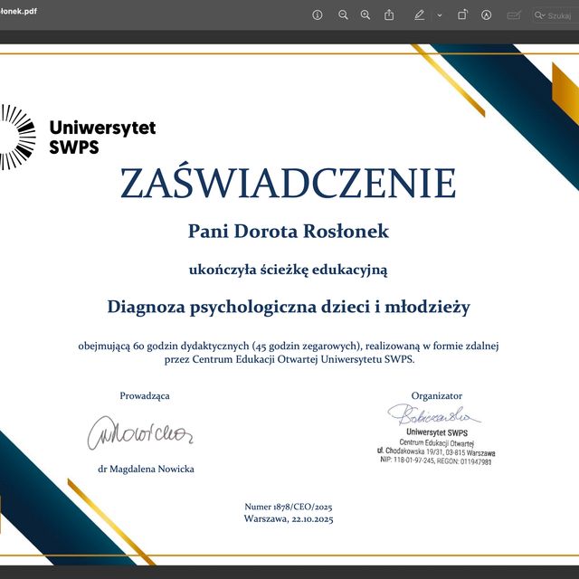Click the Prowadząca label
The height and width of the screenshot is (579, 579).
point(145,396)
